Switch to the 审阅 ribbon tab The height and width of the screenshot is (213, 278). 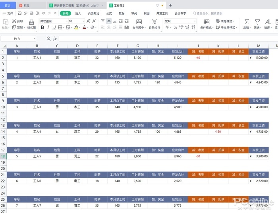click(134, 13)
